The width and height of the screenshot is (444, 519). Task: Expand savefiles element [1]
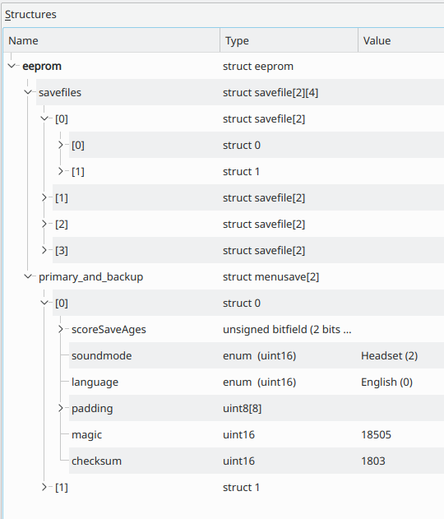point(44,197)
